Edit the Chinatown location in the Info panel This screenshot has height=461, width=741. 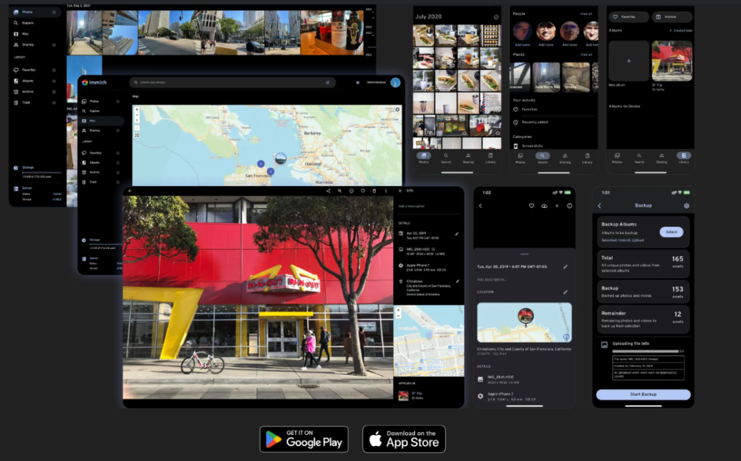tap(457, 281)
